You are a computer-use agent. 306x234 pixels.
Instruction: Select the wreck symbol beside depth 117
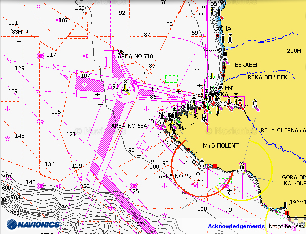40,56
